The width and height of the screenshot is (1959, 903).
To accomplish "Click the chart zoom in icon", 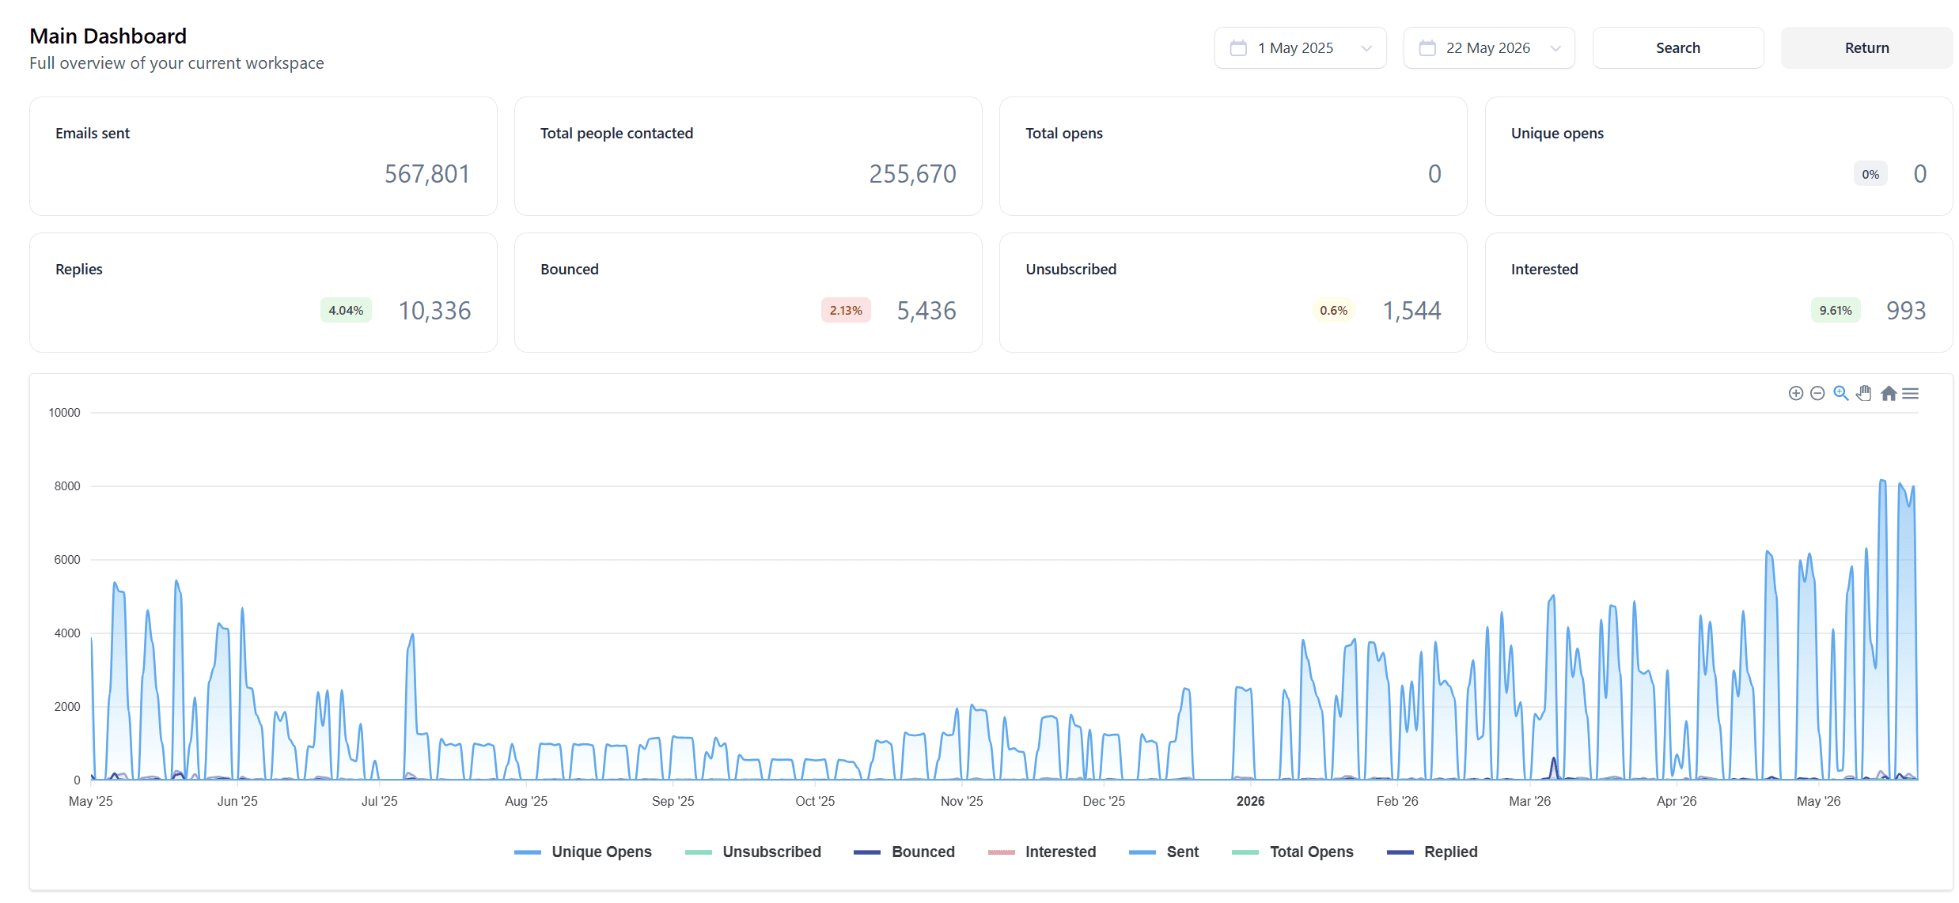I will click(1795, 394).
